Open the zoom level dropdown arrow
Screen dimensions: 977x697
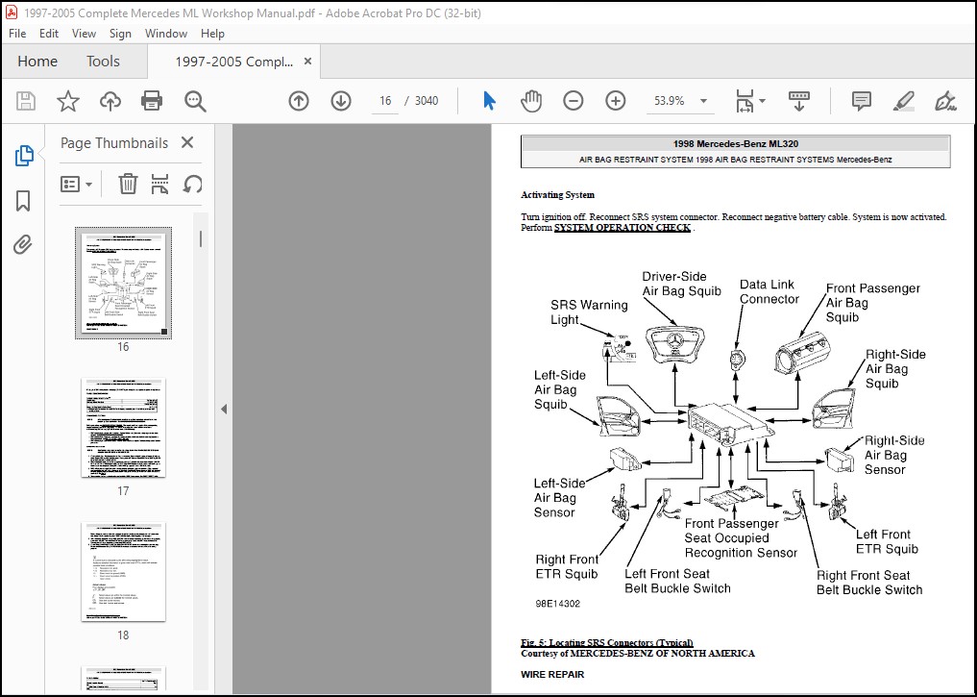click(x=703, y=101)
